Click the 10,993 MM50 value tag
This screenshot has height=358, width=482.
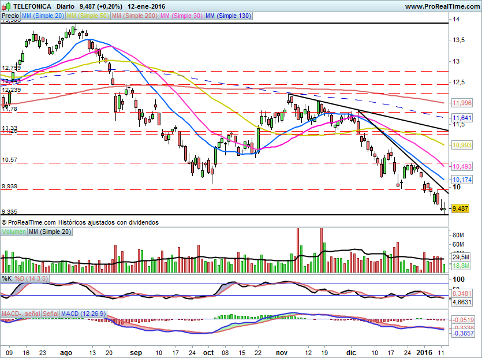click(462, 145)
